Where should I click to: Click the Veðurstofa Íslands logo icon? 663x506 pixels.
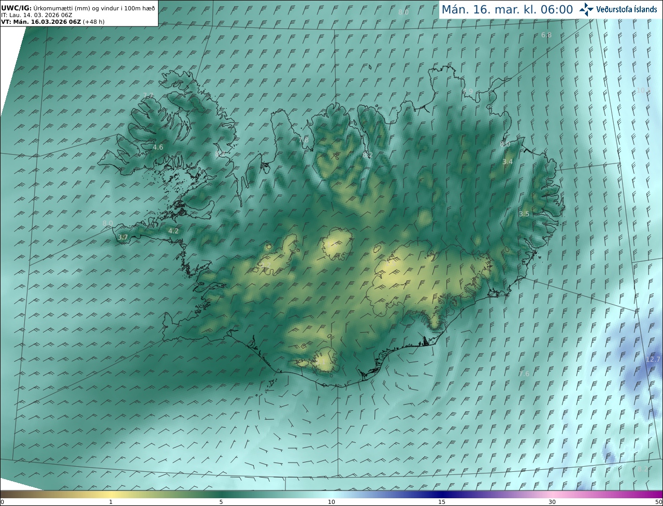pyautogui.click(x=586, y=9)
